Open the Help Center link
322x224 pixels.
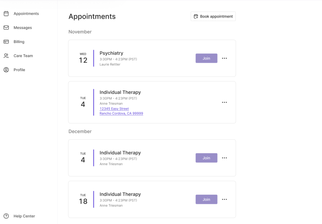point(24,216)
